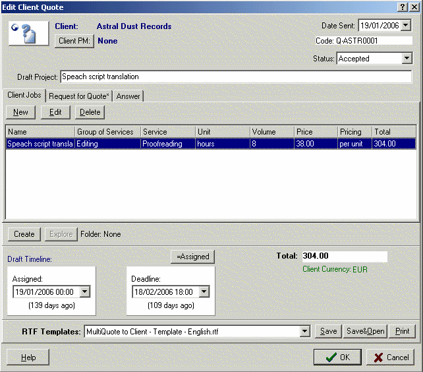Open the Answer tab

(x=128, y=96)
